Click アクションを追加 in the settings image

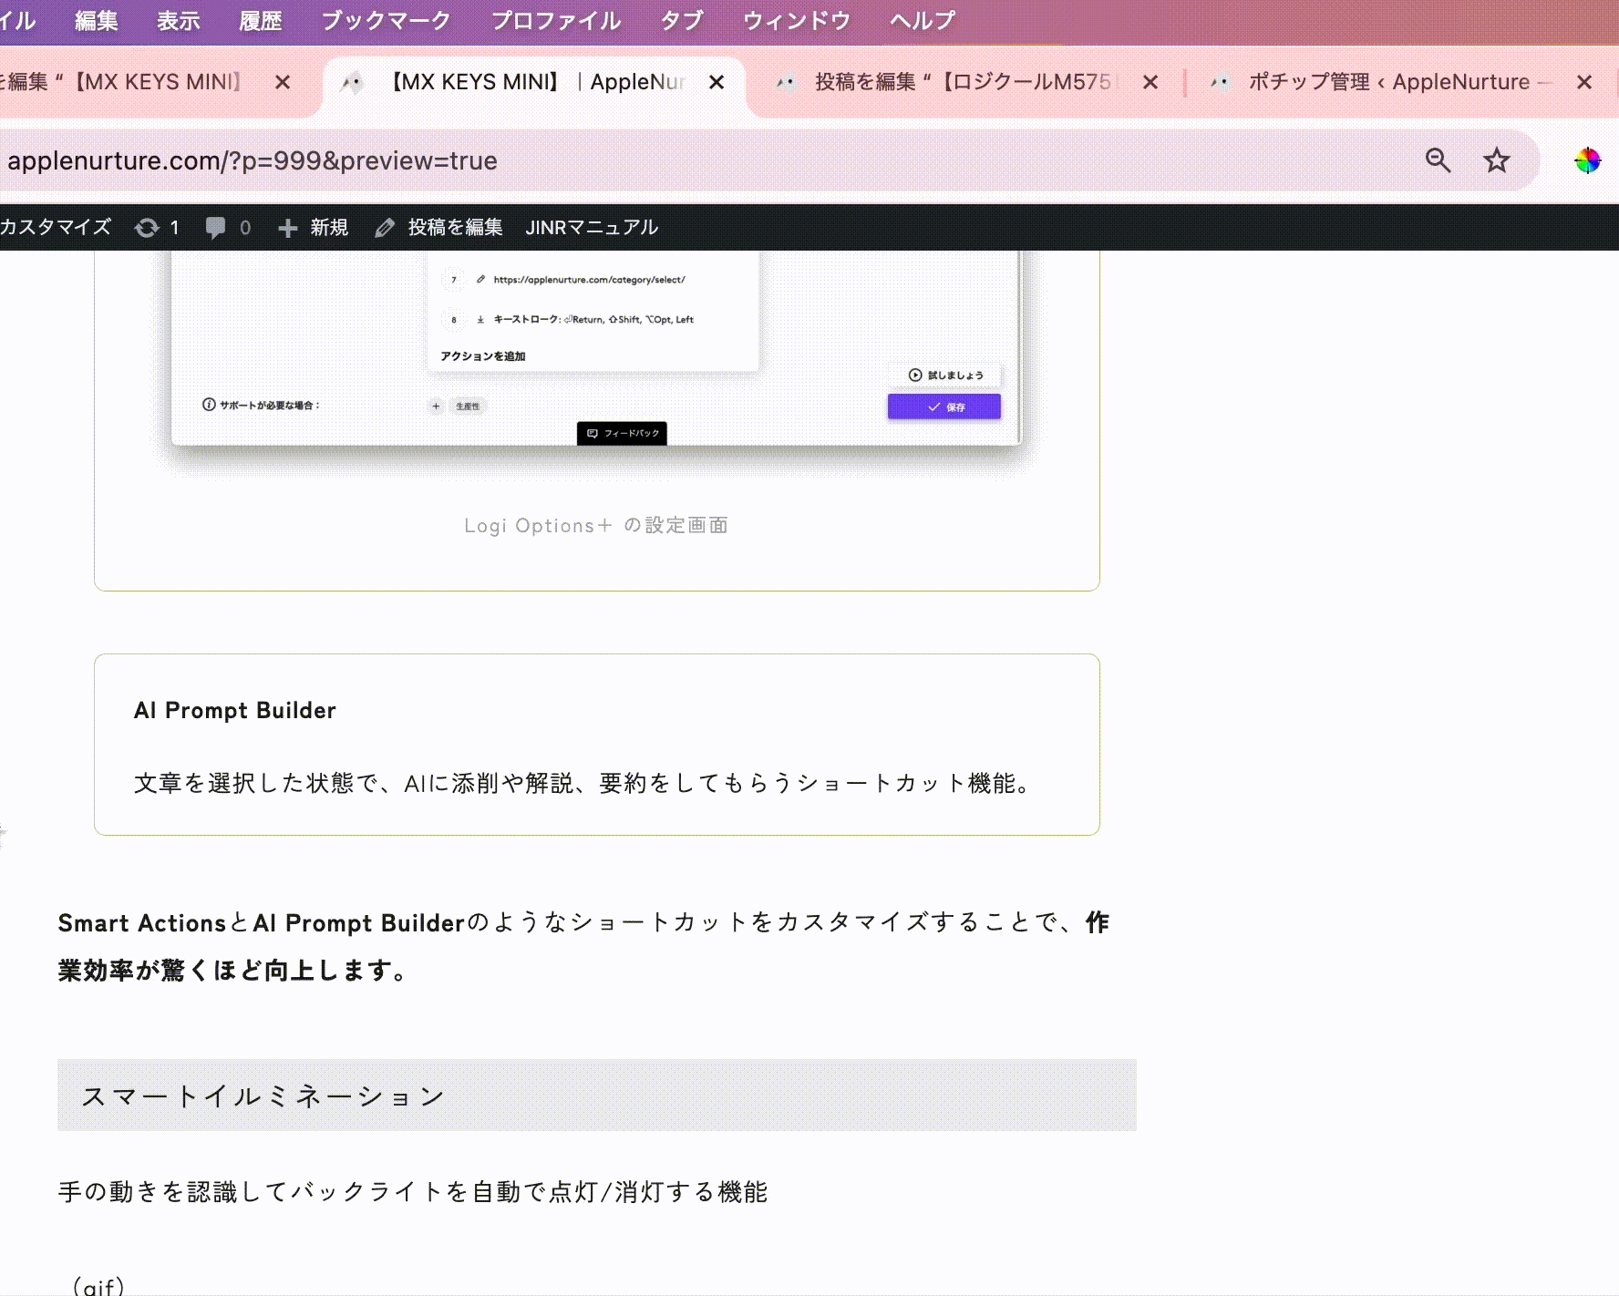pos(483,356)
